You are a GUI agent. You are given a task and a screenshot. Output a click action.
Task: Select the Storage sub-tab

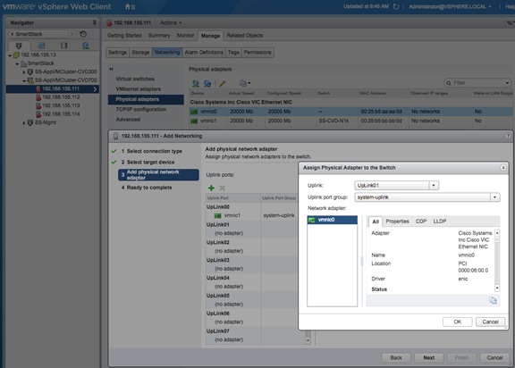[x=140, y=53]
